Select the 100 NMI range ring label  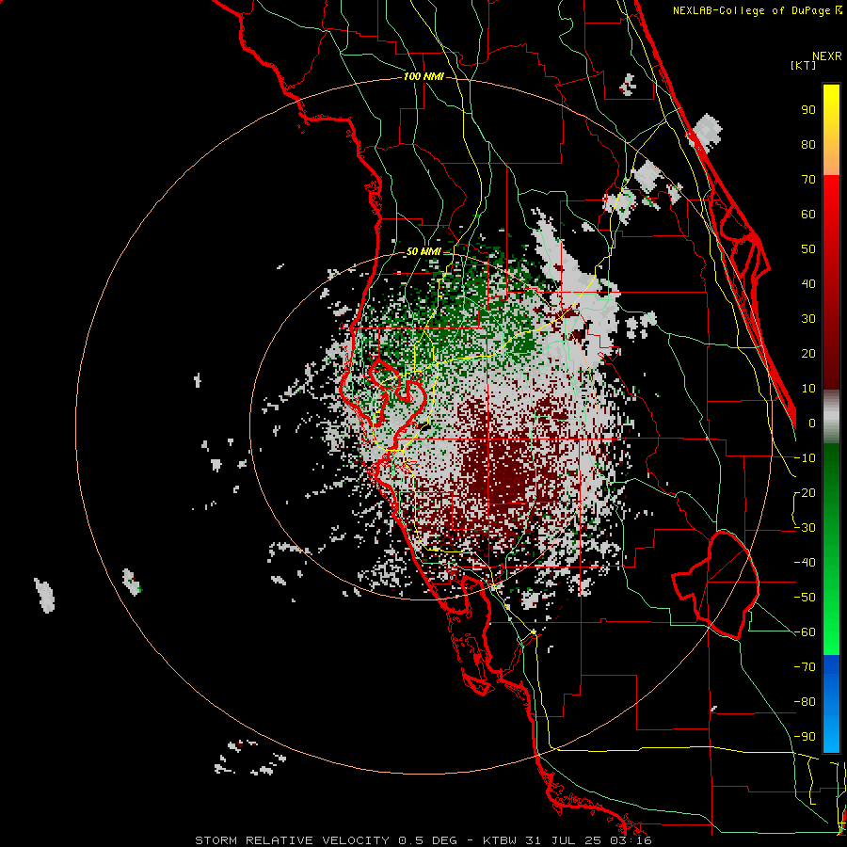(423, 76)
